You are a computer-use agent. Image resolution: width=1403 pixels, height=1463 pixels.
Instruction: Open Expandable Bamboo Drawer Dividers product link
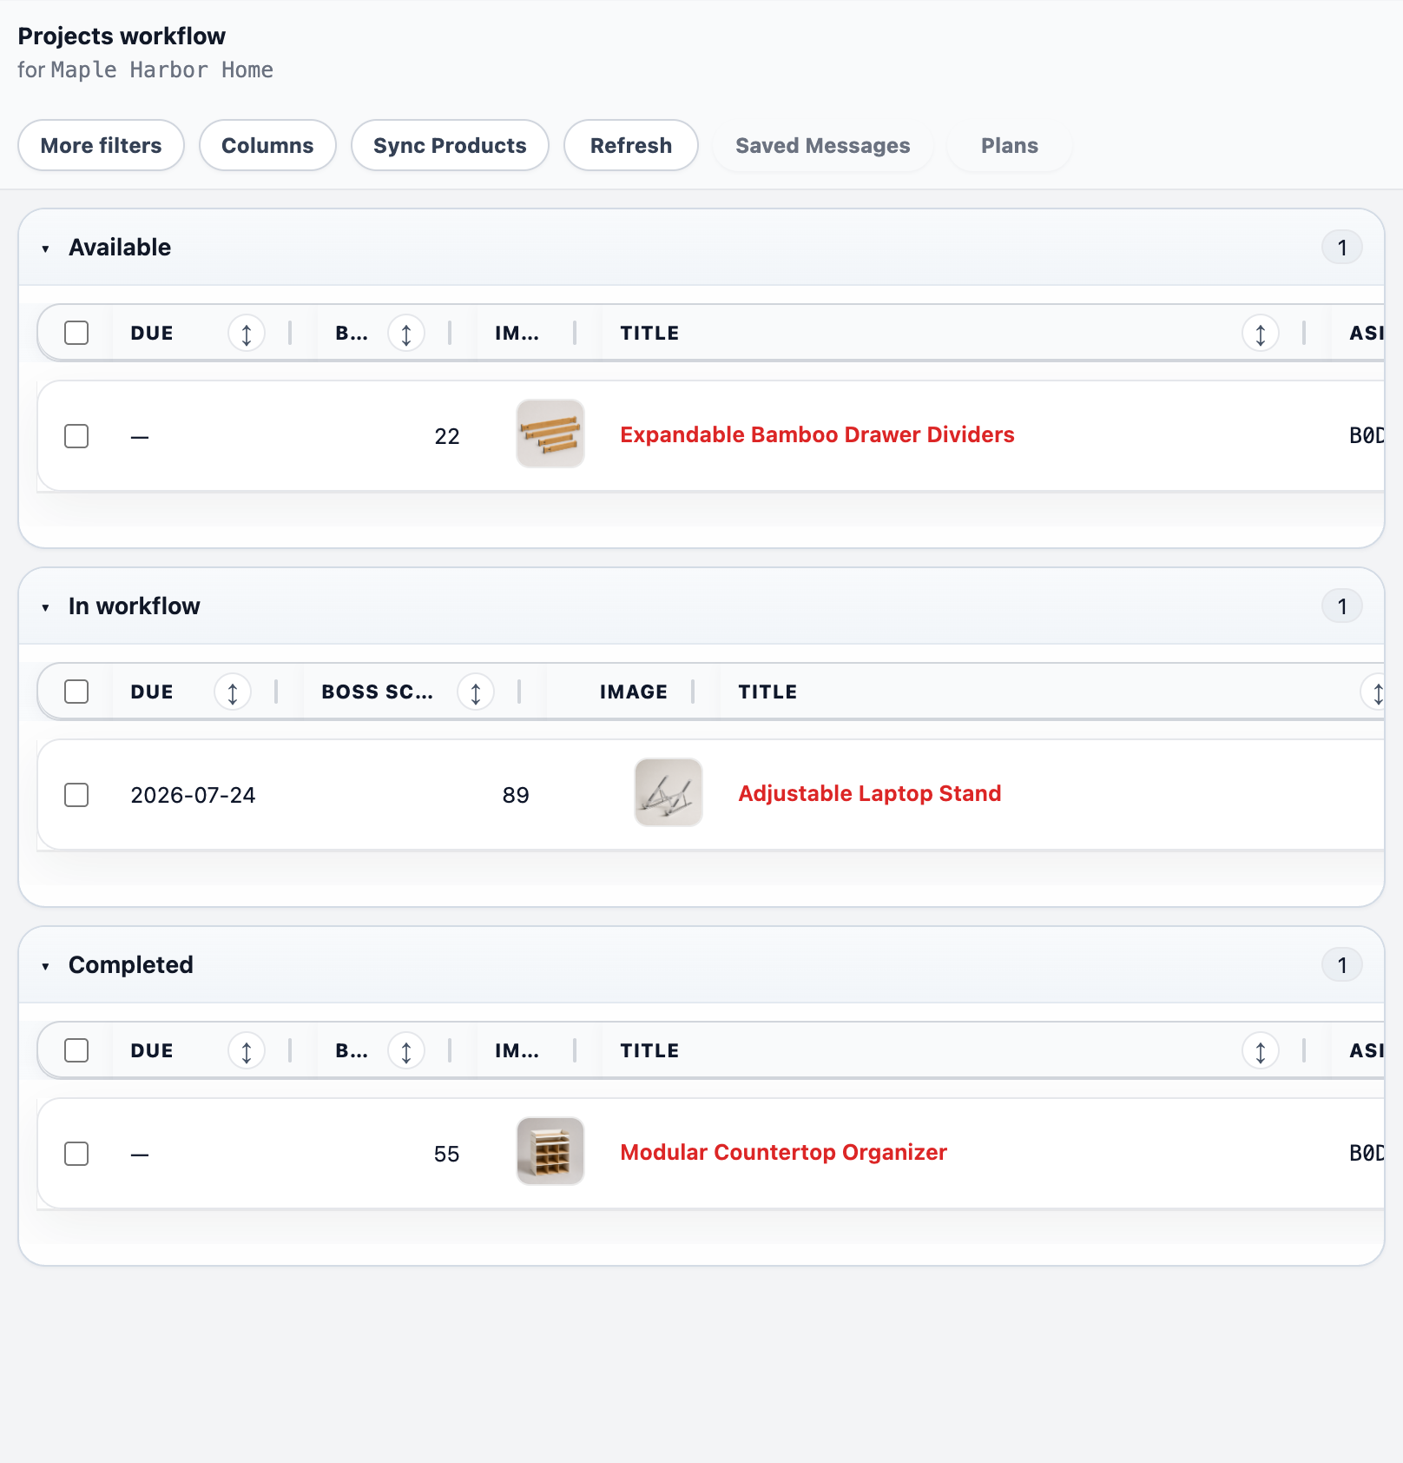pos(817,434)
